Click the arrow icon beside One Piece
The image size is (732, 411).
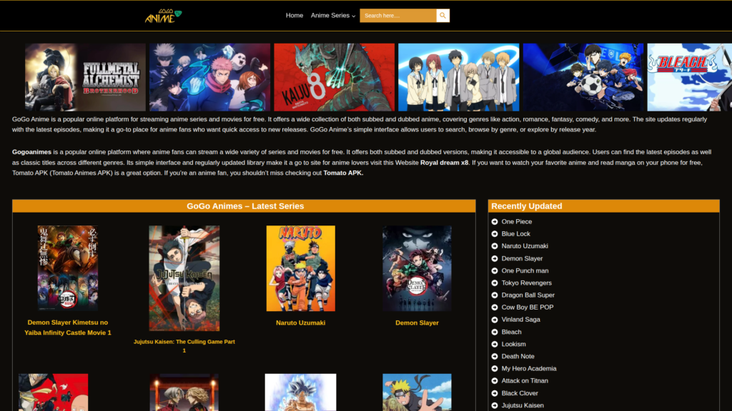click(495, 222)
